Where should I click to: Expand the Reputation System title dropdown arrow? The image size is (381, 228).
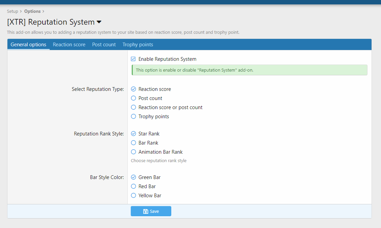99,22
